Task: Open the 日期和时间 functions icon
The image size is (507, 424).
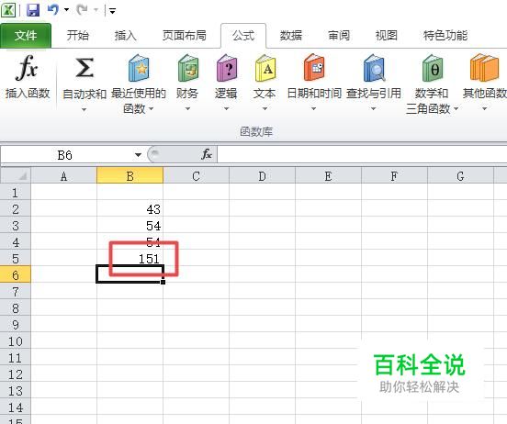Action: click(313, 68)
